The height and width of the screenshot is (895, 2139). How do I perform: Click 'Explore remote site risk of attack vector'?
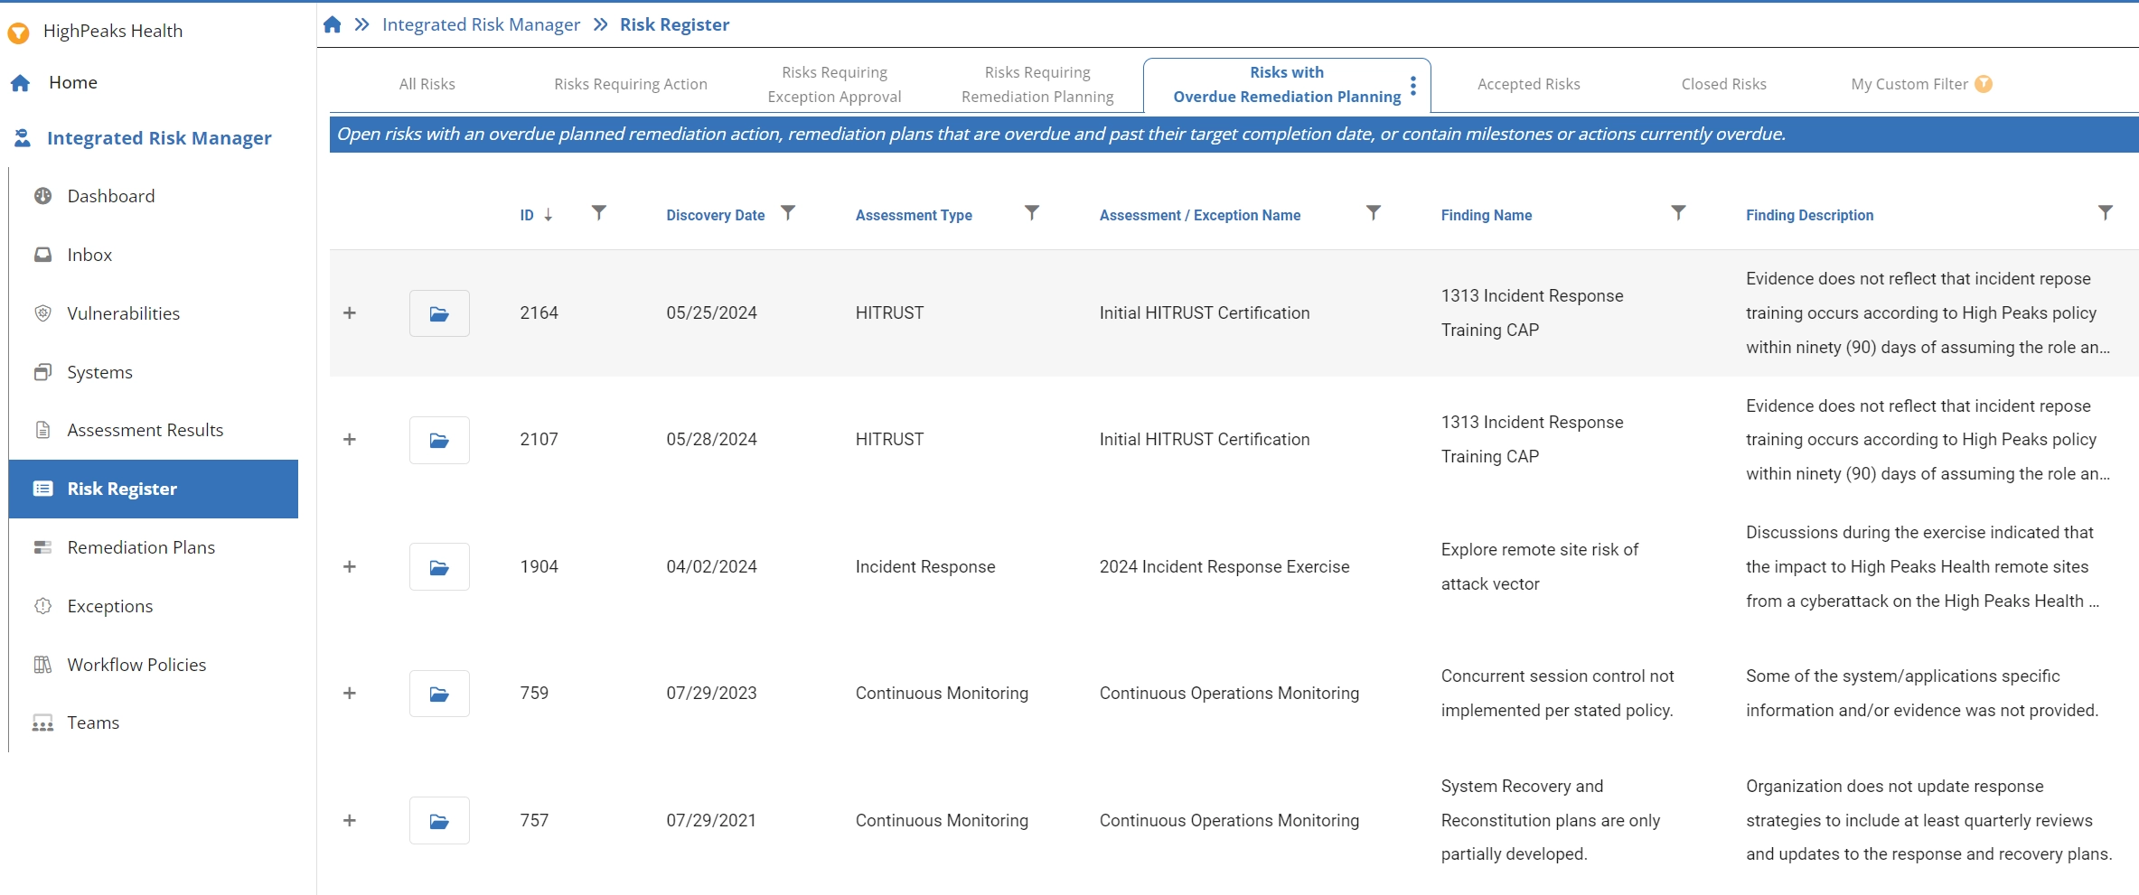[x=1539, y=567]
